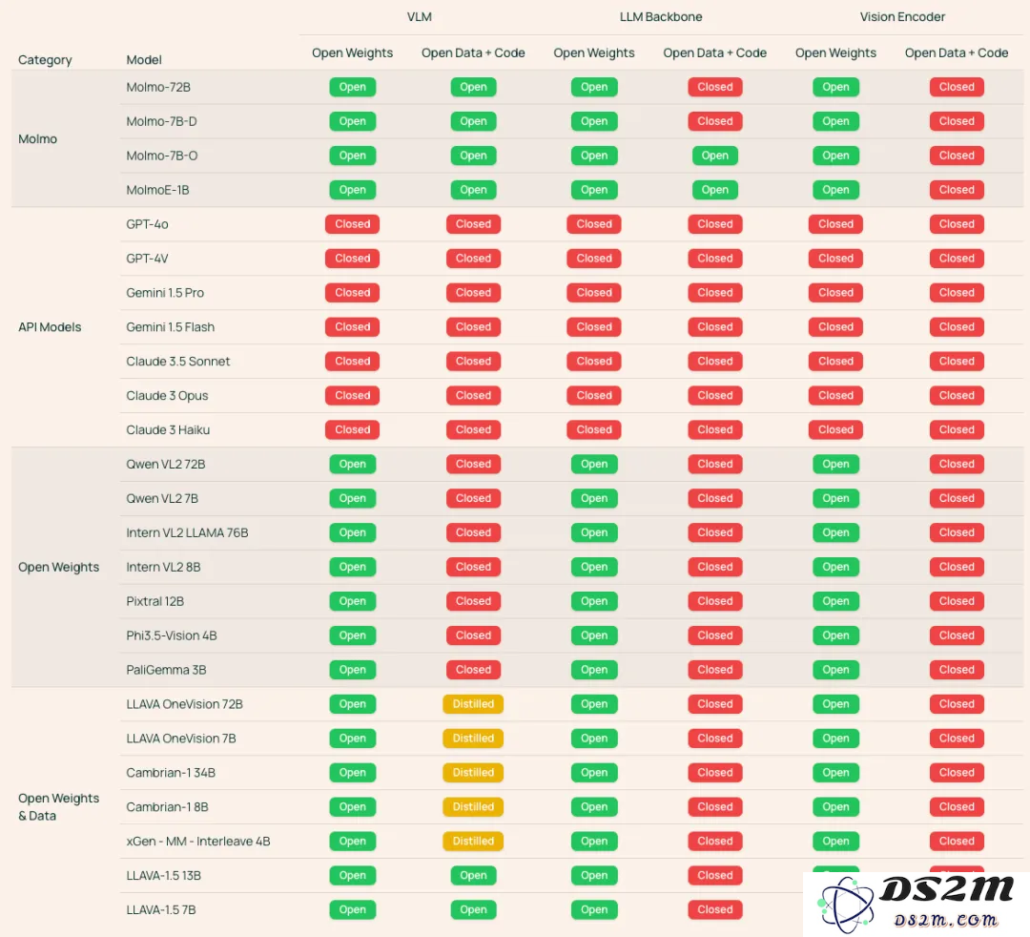Click Cambrian-1 34B's 'Distilled' badge

click(x=474, y=773)
